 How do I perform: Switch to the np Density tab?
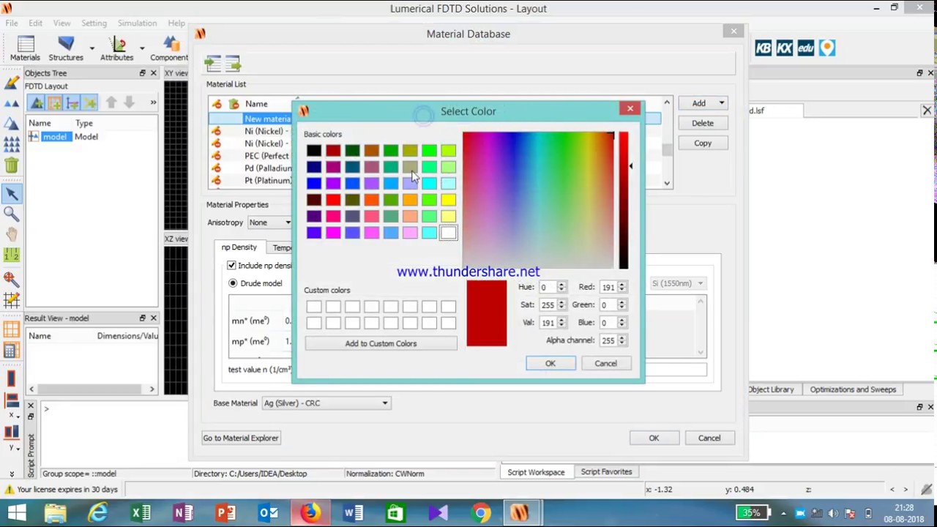(x=239, y=247)
